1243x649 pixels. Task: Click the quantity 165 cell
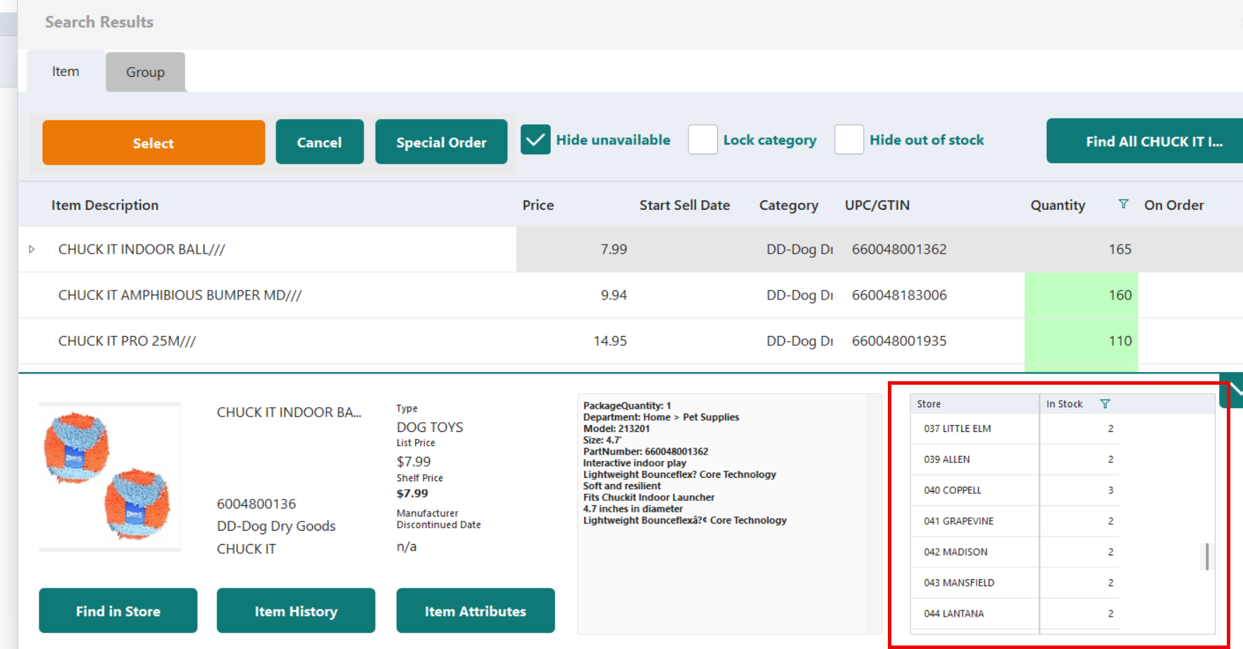1081,249
